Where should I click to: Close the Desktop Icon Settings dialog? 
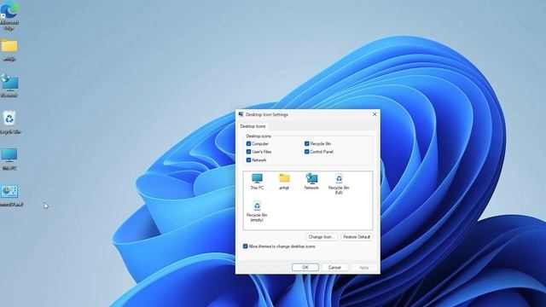click(375, 114)
